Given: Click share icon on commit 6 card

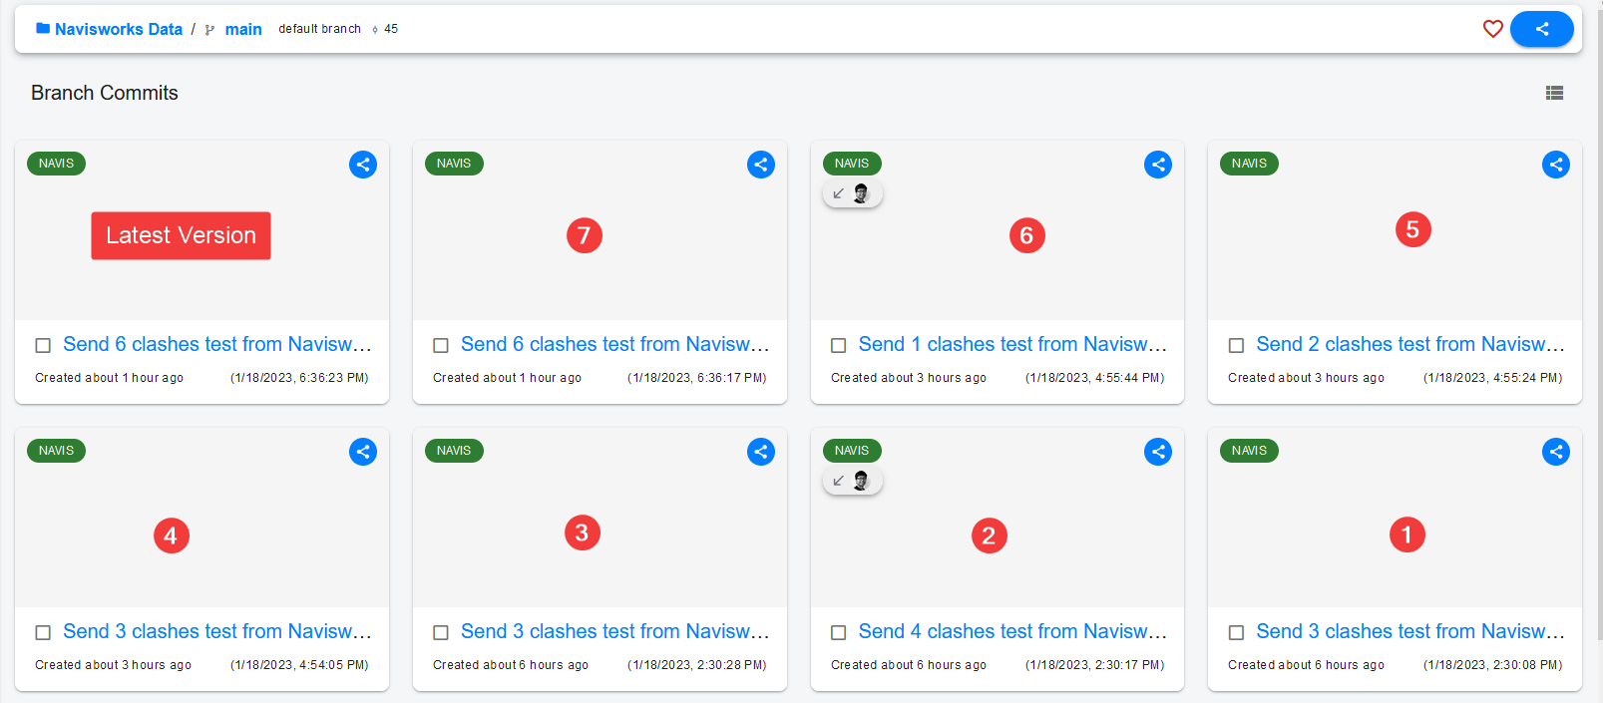Looking at the screenshot, I should (x=1158, y=165).
